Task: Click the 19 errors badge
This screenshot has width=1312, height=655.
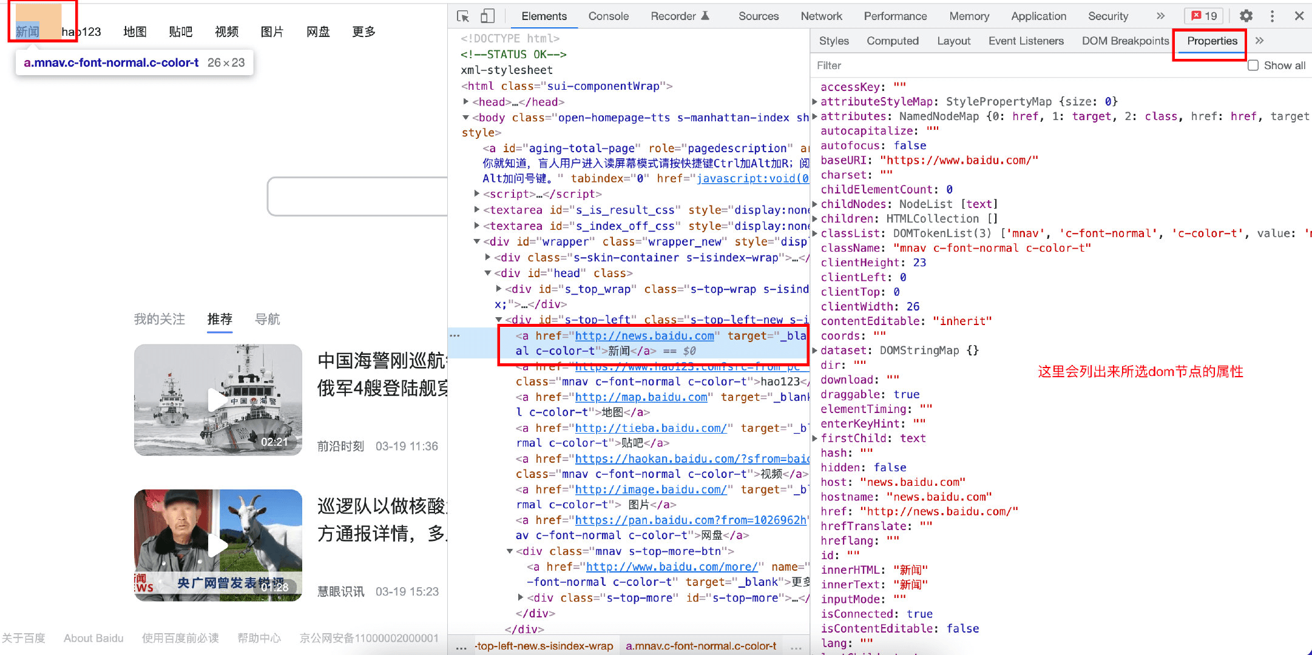Action: pyautogui.click(x=1204, y=16)
